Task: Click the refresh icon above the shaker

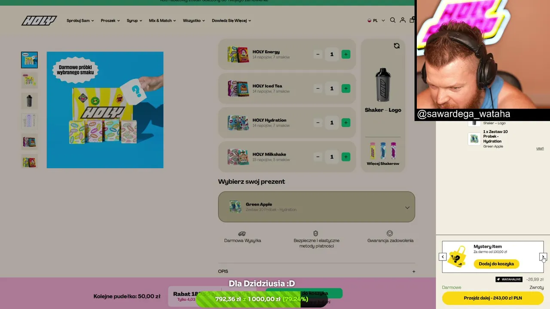Action: click(x=397, y=46)
